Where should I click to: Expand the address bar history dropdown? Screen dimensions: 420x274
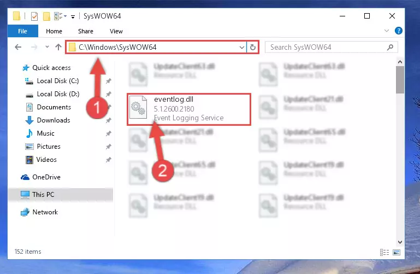[x=241, y=48]
